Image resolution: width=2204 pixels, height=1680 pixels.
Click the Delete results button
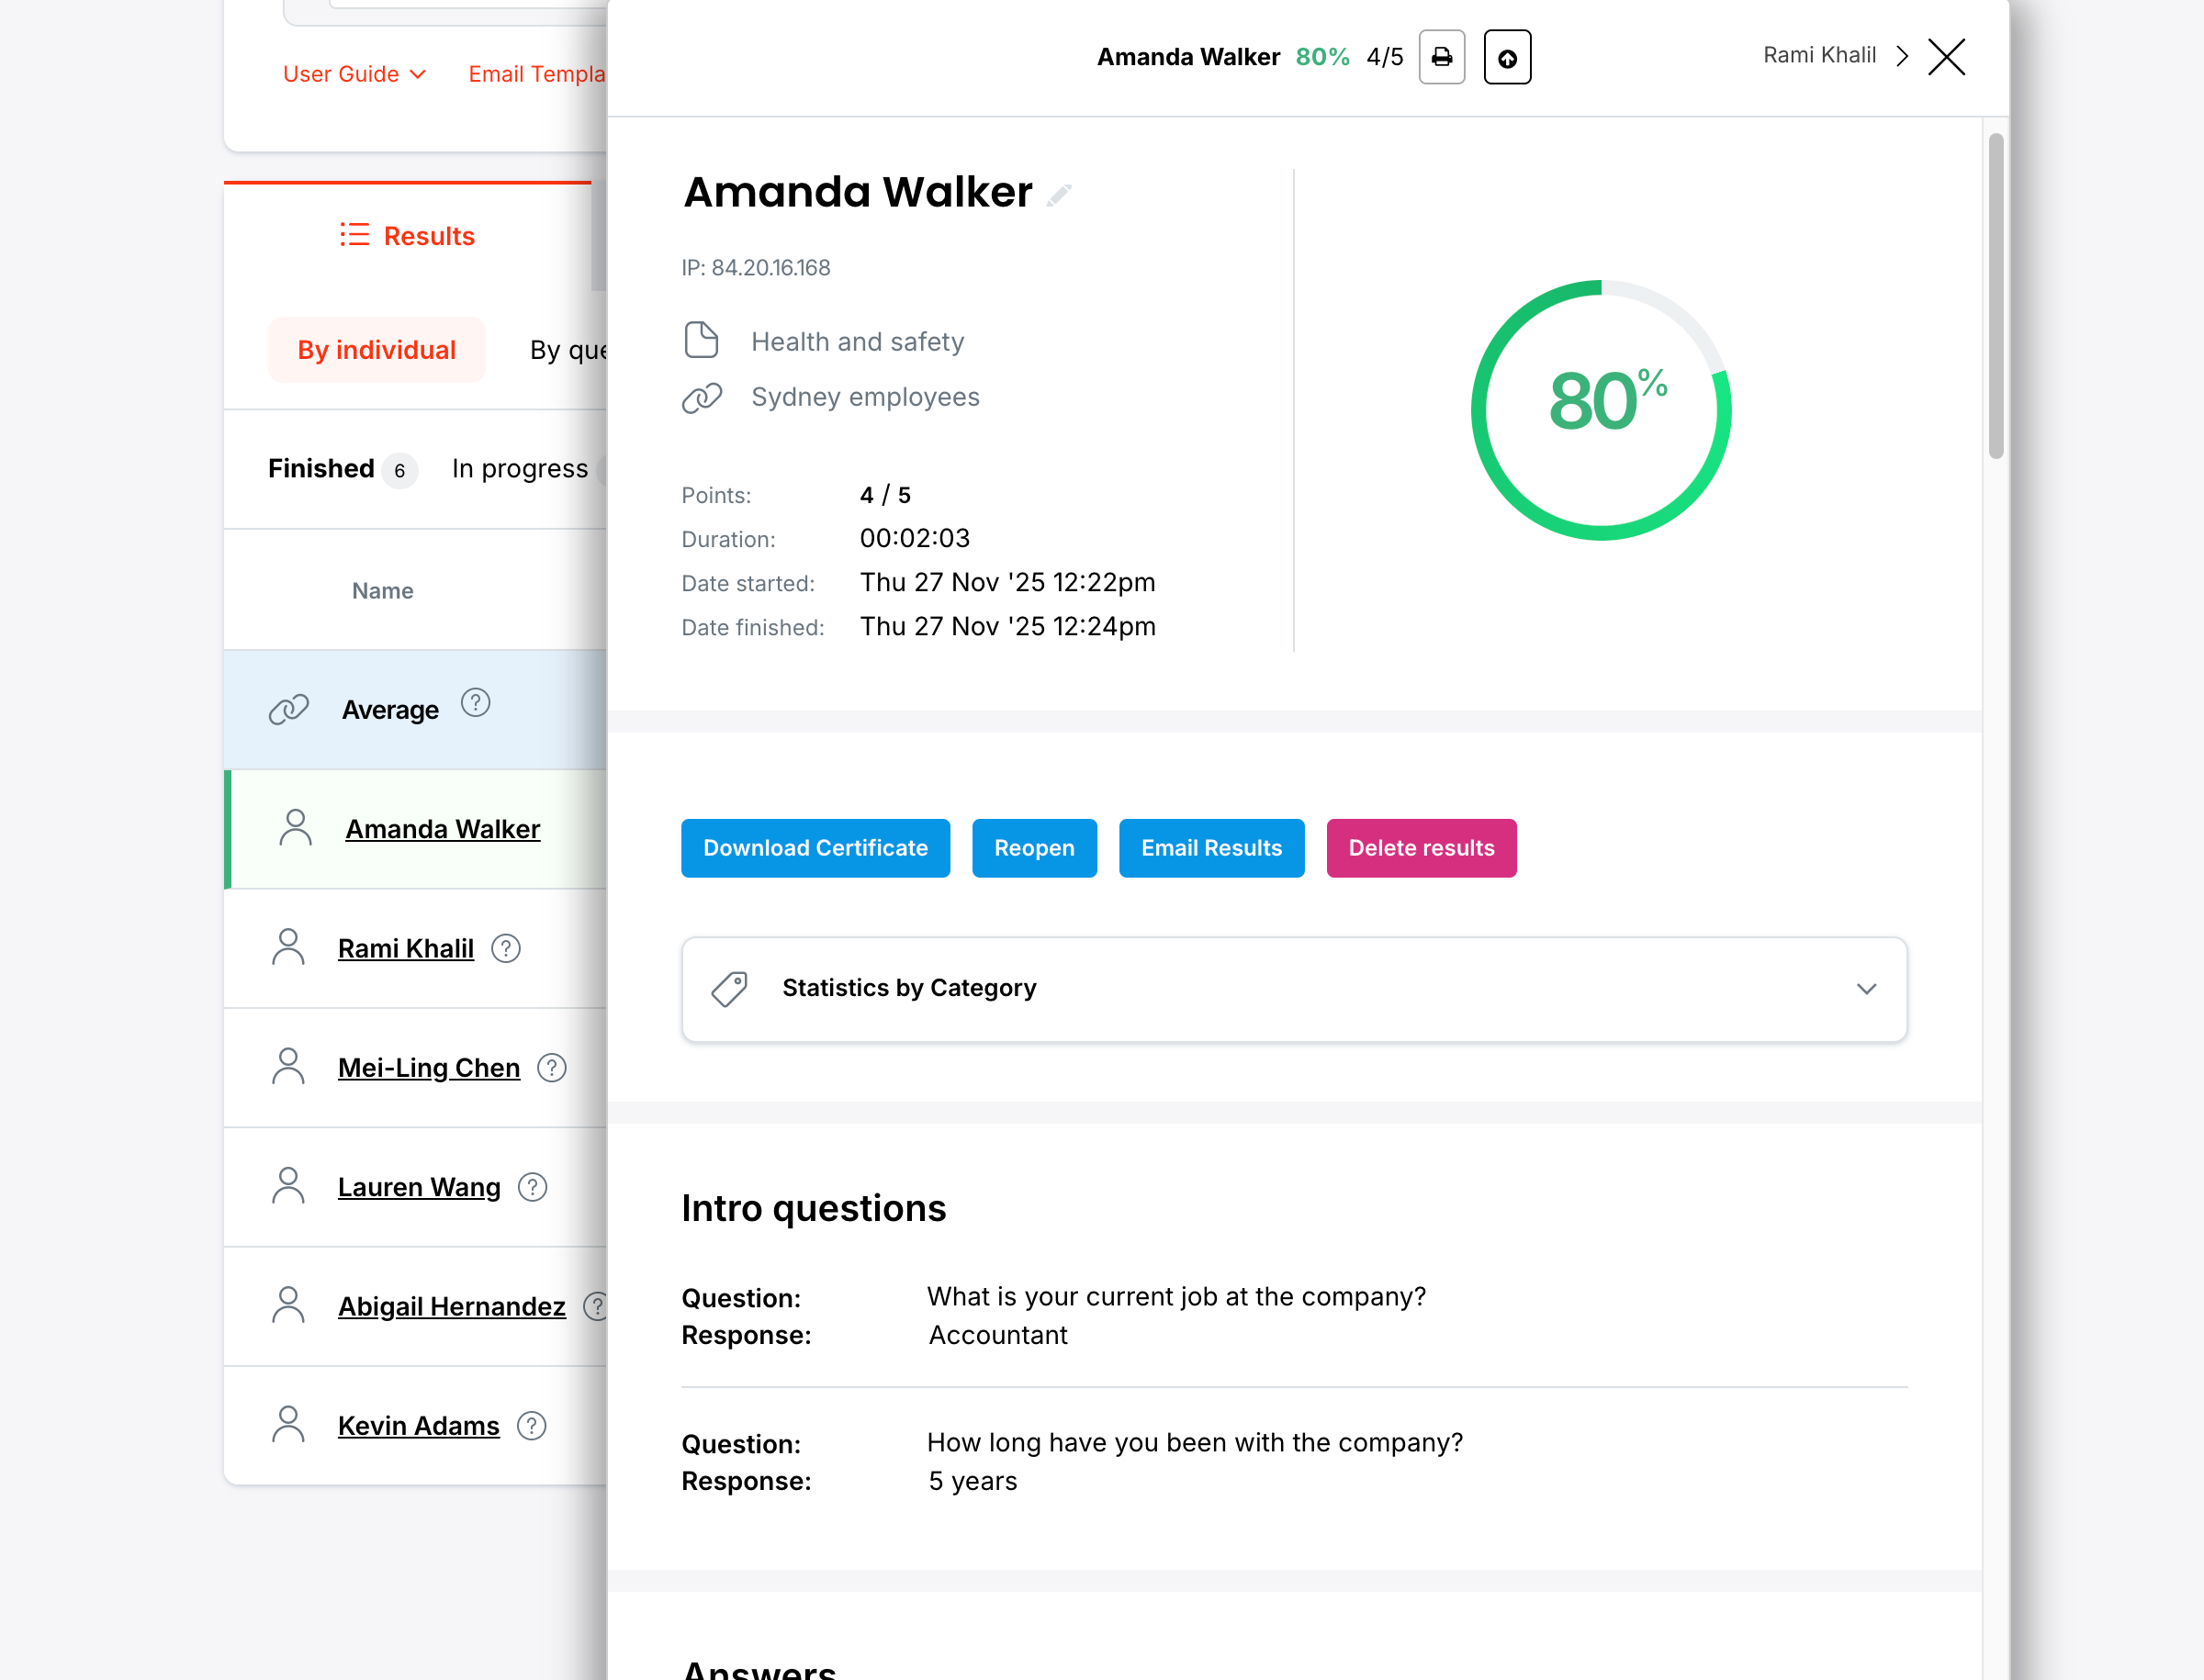[x=1421, y=848]
